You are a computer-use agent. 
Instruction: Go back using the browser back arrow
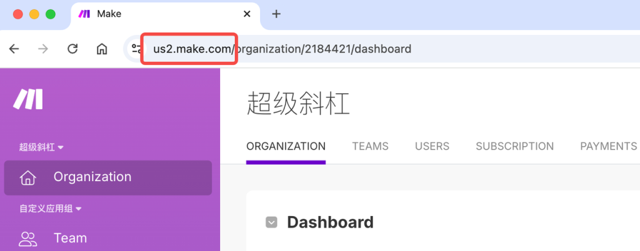(14, 49)
